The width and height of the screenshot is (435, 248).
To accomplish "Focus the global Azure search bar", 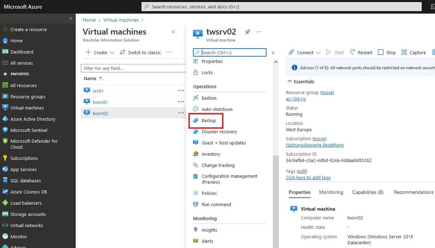I will point(281,7).
